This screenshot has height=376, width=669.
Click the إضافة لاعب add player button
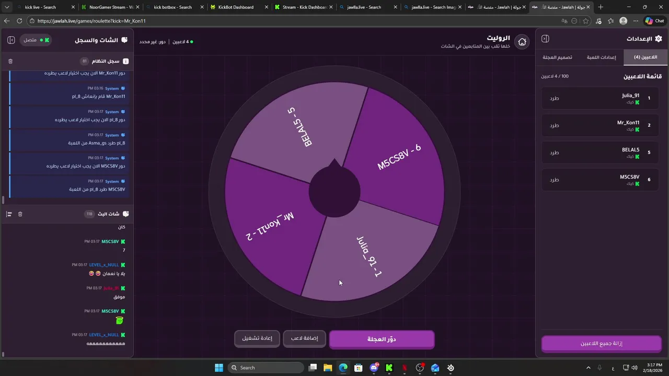click(304, 338)
